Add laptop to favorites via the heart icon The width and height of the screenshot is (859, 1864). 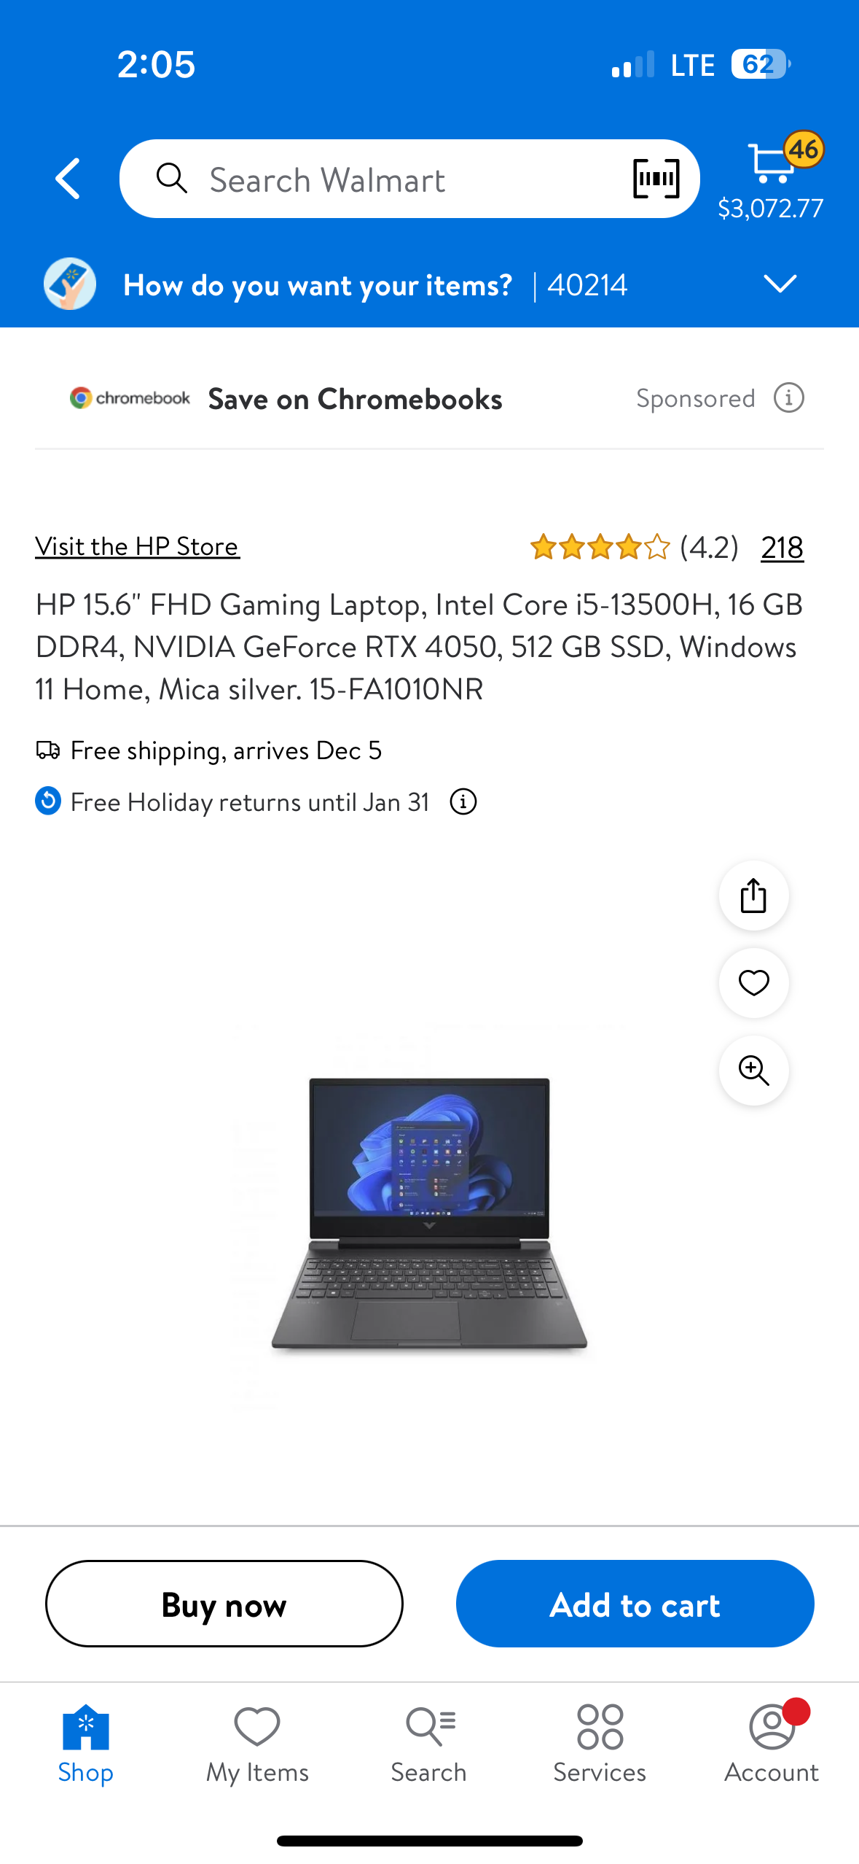click(x=753, y=983)
